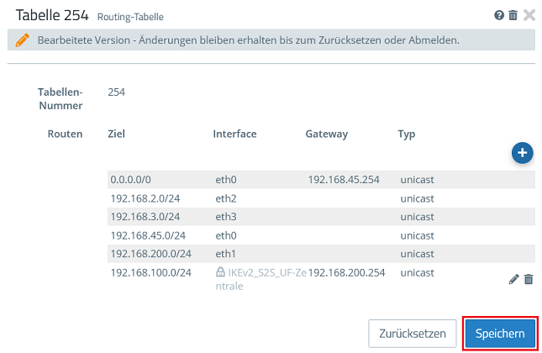This screenshot has height=353, width=542.
Task: Select the 0.0.0.0/0 default route row
Action: point(133,180)
